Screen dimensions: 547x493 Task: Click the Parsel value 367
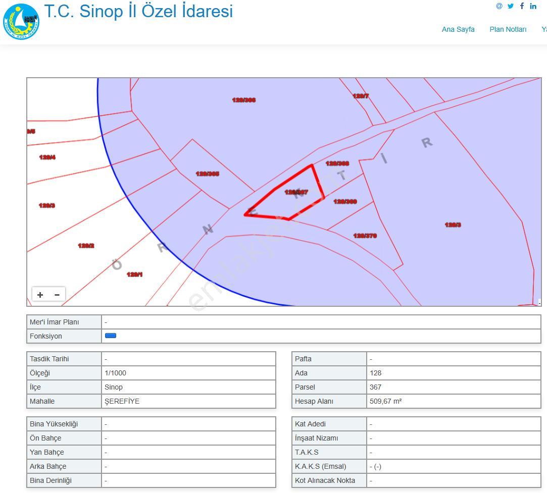(x=376, y=387)
